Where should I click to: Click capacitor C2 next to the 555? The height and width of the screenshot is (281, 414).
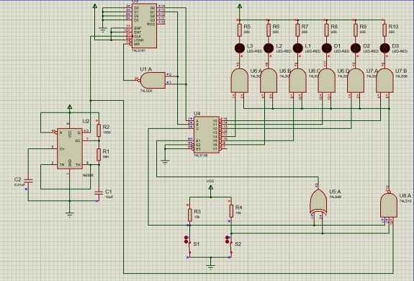coord(28,181)
